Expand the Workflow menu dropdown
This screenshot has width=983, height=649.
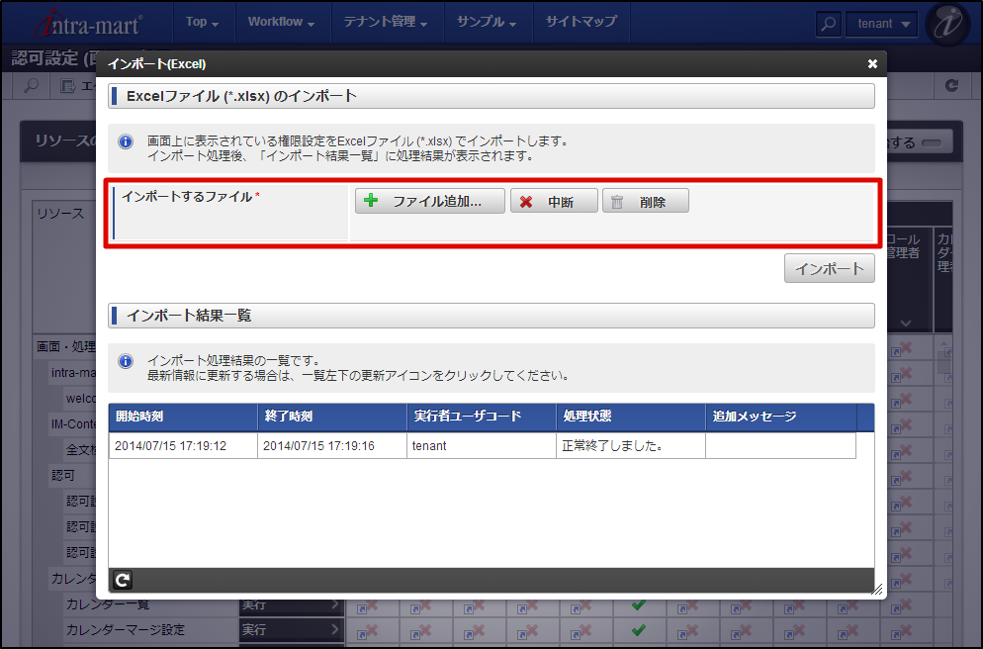coord(283,22)
